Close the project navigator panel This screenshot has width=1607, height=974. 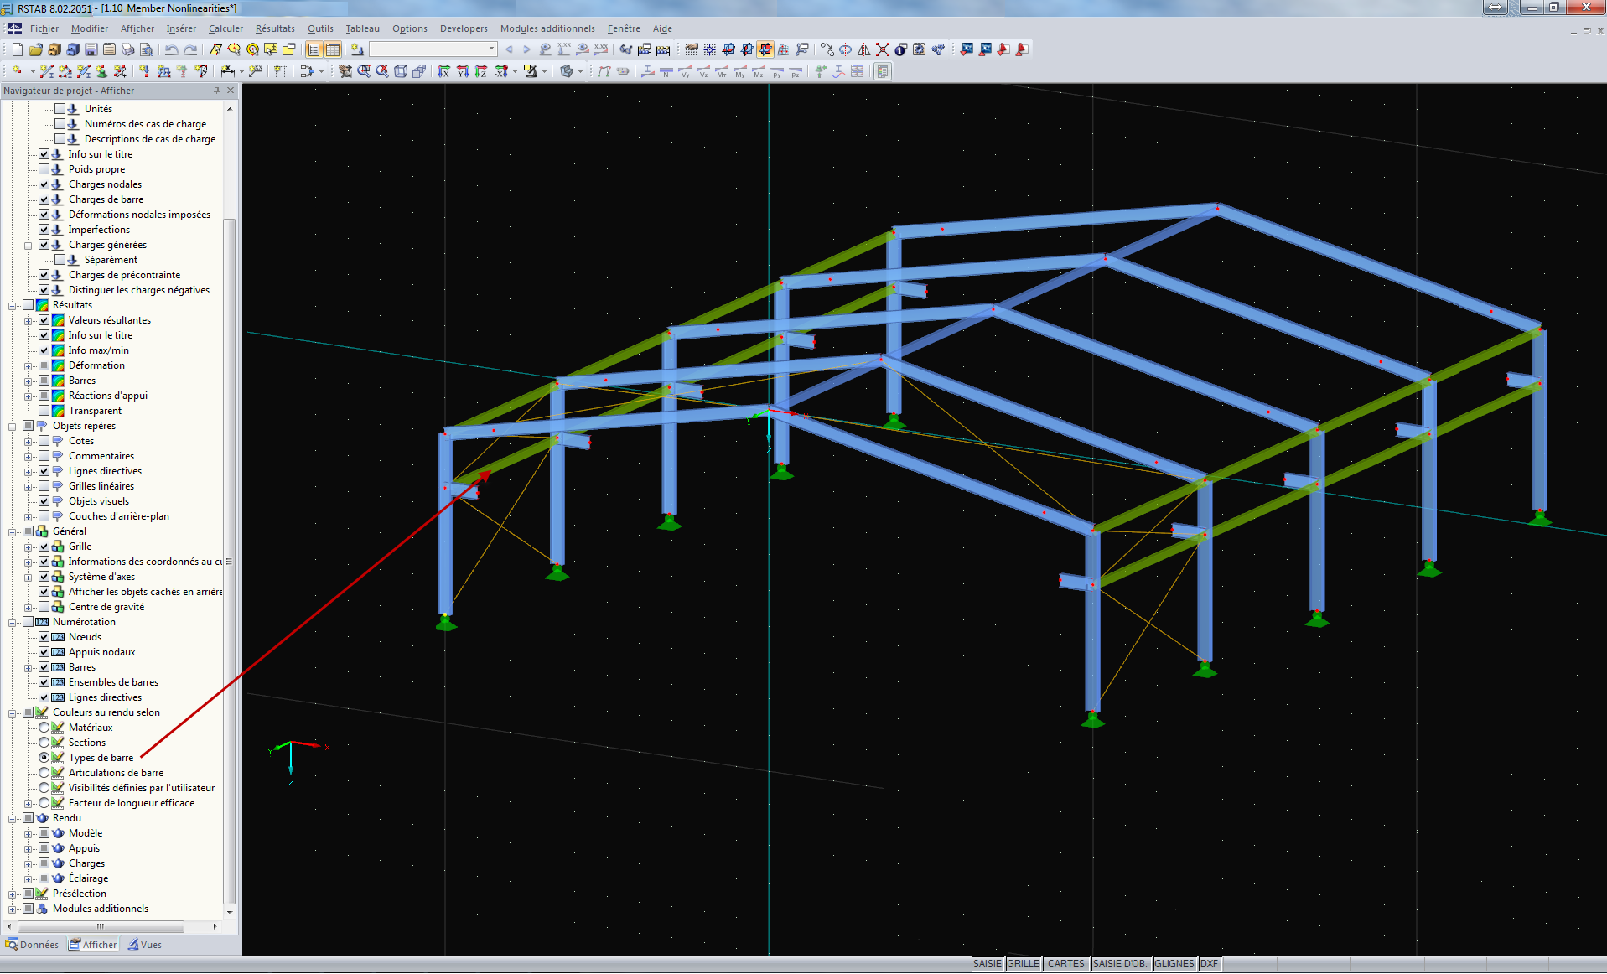[231, 91]
